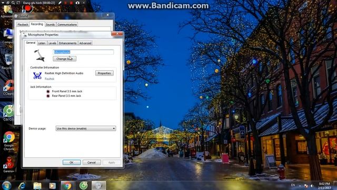Click Bandicam rectangle area selection icon
This screenshot has height=190, width=337.
tap(18, 3)
